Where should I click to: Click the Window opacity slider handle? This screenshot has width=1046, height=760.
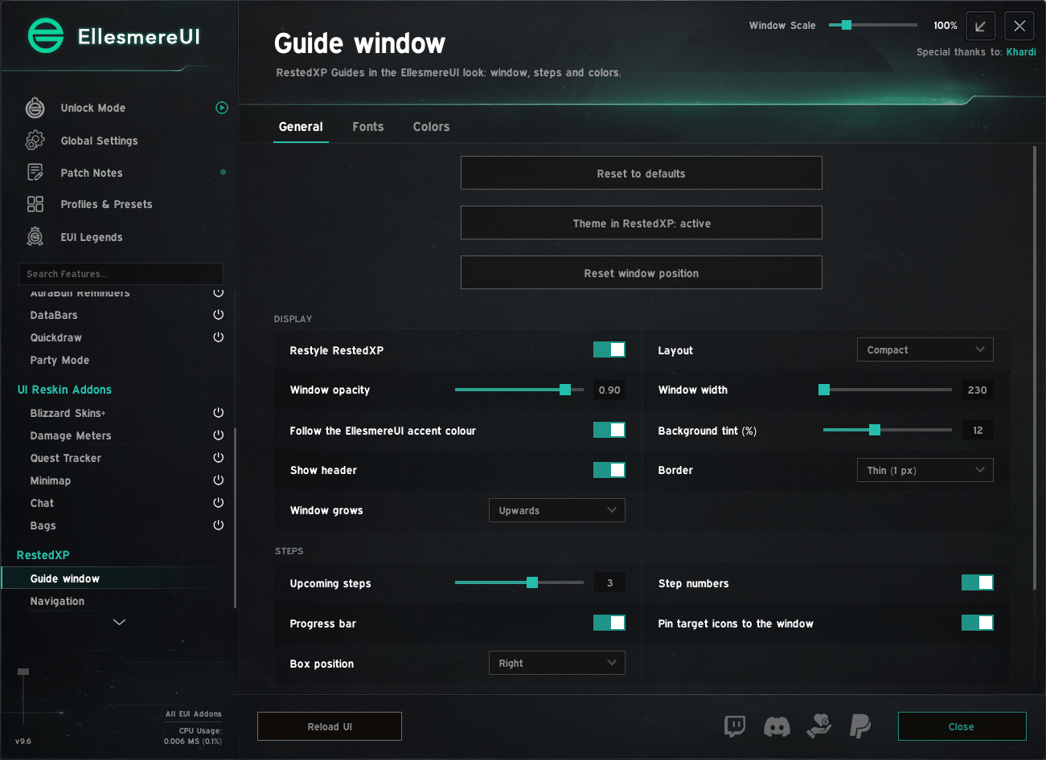coord(565,390)
